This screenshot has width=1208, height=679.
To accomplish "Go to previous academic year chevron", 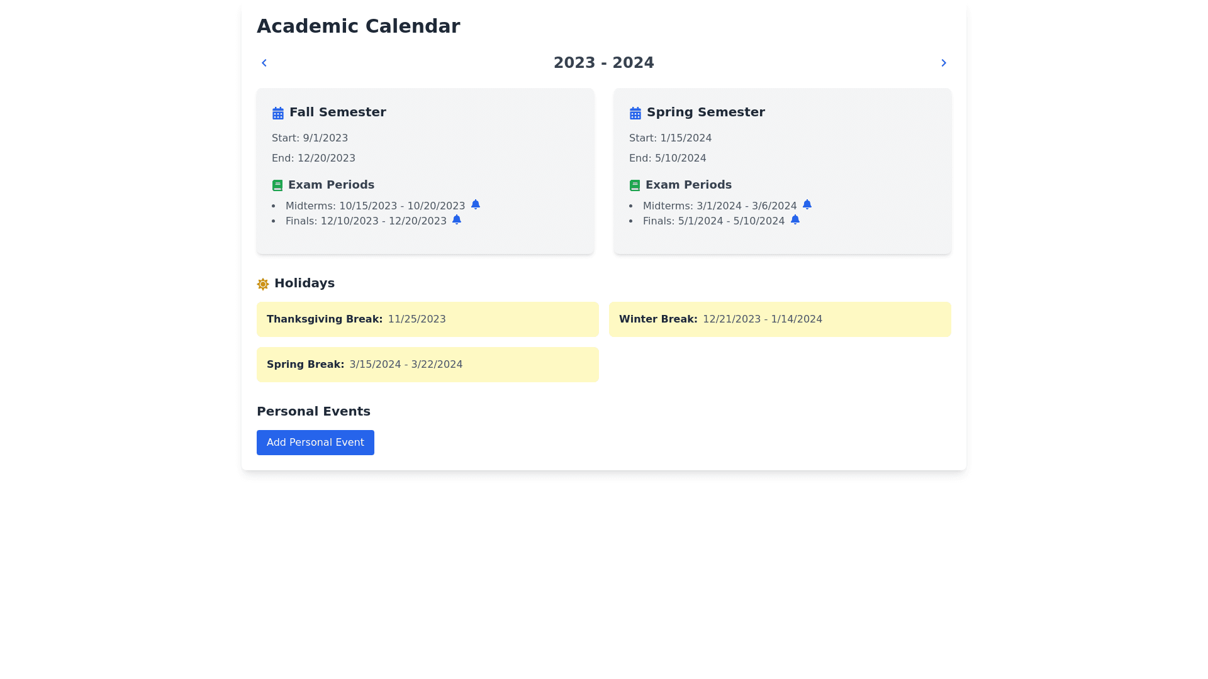I will pos(264,63).
